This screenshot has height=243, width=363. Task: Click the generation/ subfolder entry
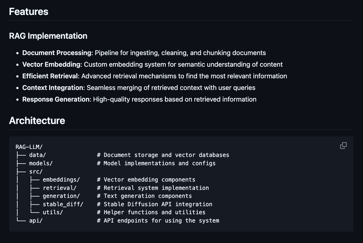coord(61,196)
